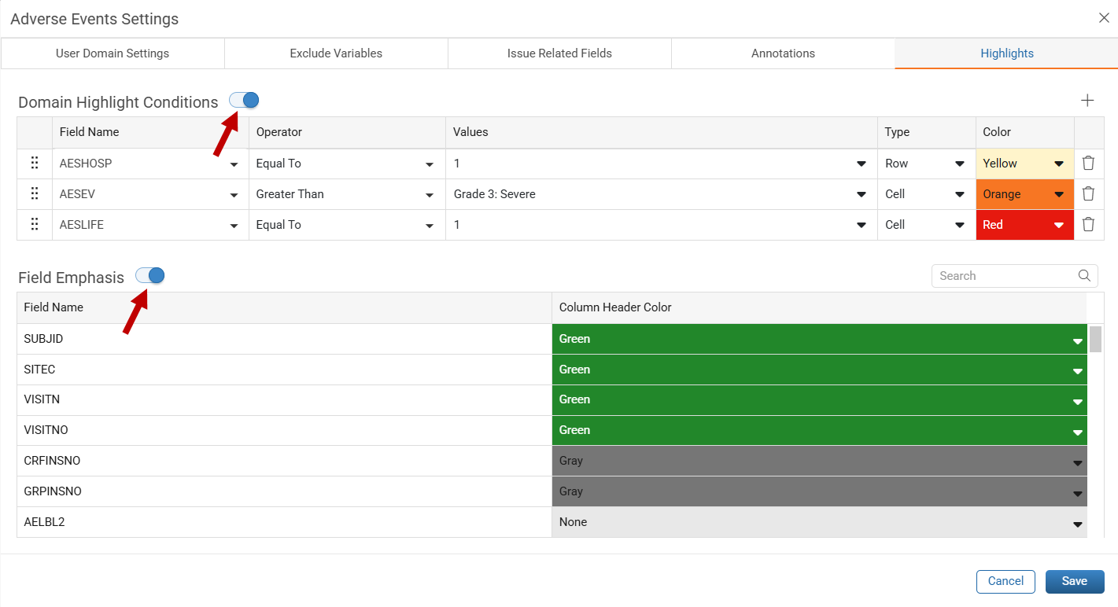The image size is (1118, 607).
Task: Change GRPINSNO column header Gray color
Action: (x=820, y=491)
